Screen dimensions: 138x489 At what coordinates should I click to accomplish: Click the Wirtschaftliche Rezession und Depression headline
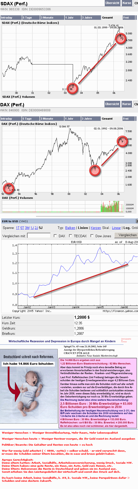pos(62,341)
